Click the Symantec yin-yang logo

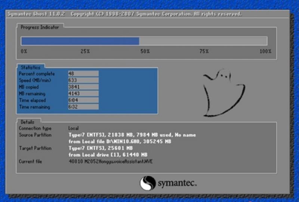pyautogui.click(x=148, y=183)
